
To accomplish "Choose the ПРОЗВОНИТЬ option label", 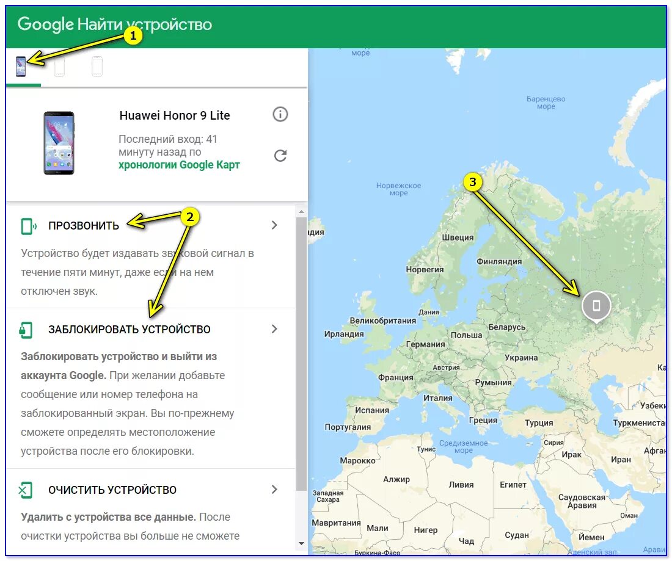I will click(x=84, y=226).
